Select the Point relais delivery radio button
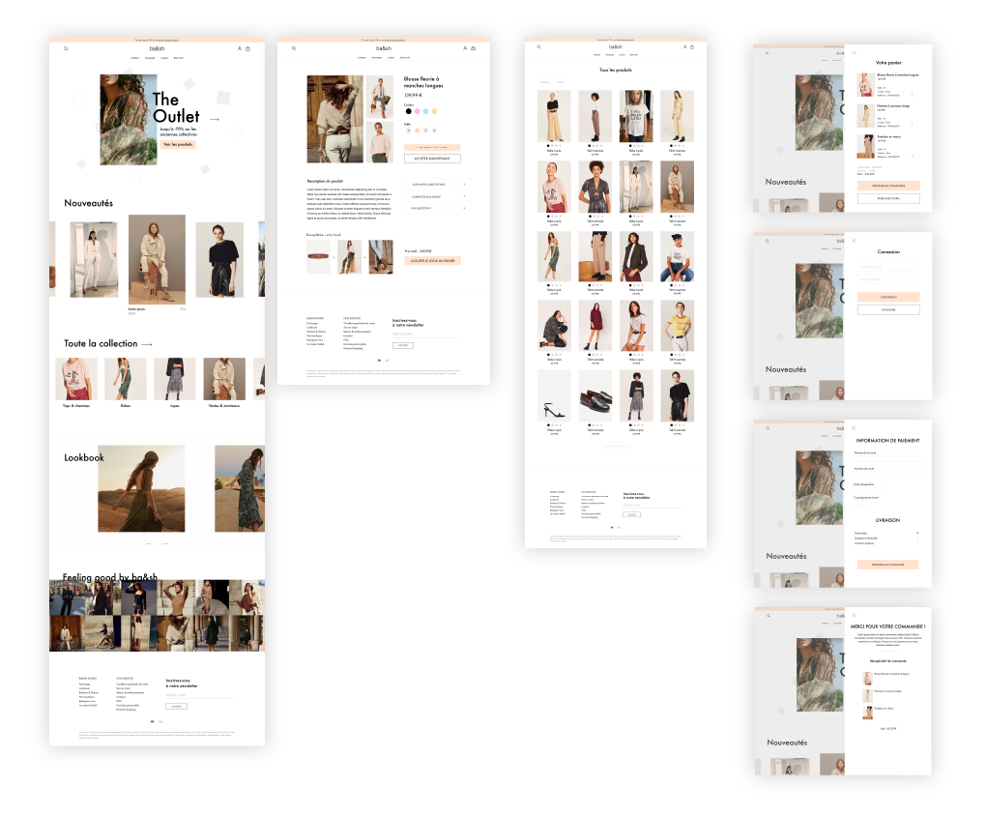The width and height of the screenshot is (986, 815). [x=916, y=533]
